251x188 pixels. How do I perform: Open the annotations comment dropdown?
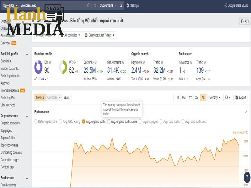[228, 97]
